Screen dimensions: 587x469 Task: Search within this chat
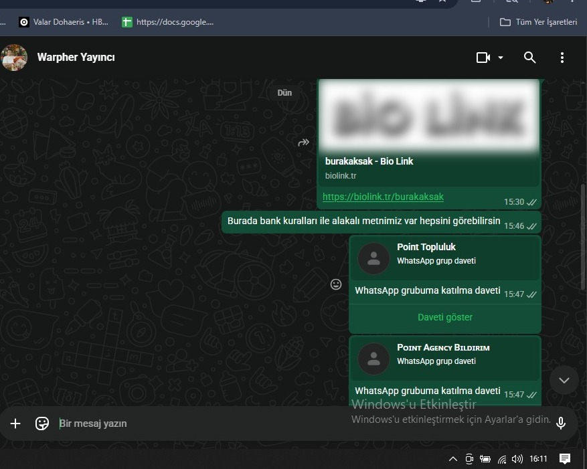pyautogui.click(x=529, y=58)
